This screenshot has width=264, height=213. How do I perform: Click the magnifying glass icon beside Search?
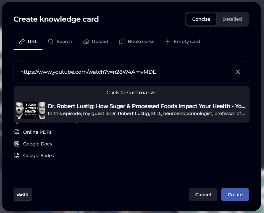51,41
